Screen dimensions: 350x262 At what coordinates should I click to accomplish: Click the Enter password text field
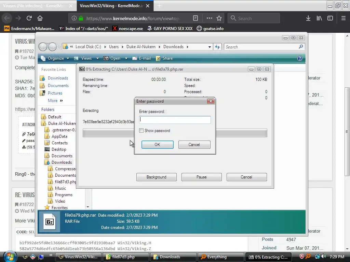(175, 120)
